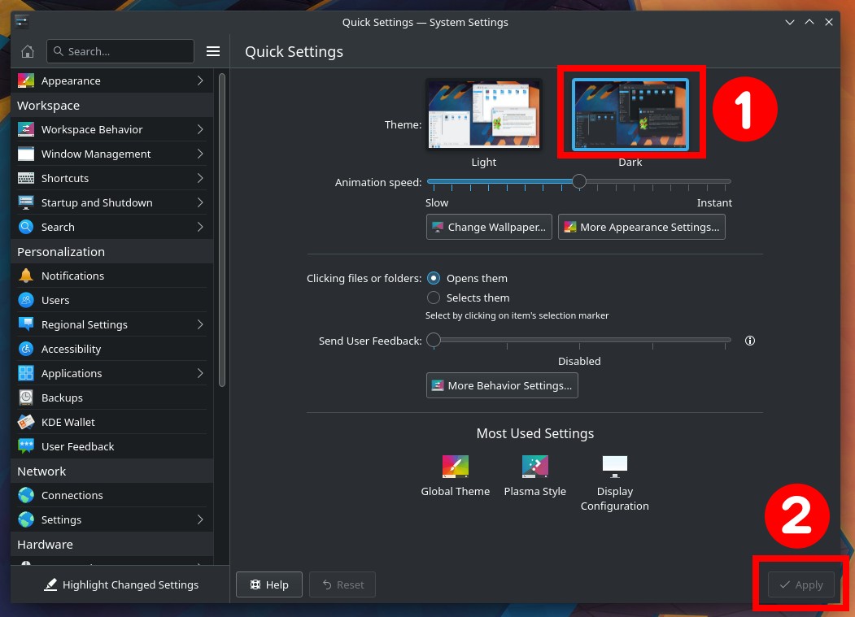The height and width of the screenshot is (617, 855).
Task: Expand the Window Management chevron
Action: coord(200,154)
